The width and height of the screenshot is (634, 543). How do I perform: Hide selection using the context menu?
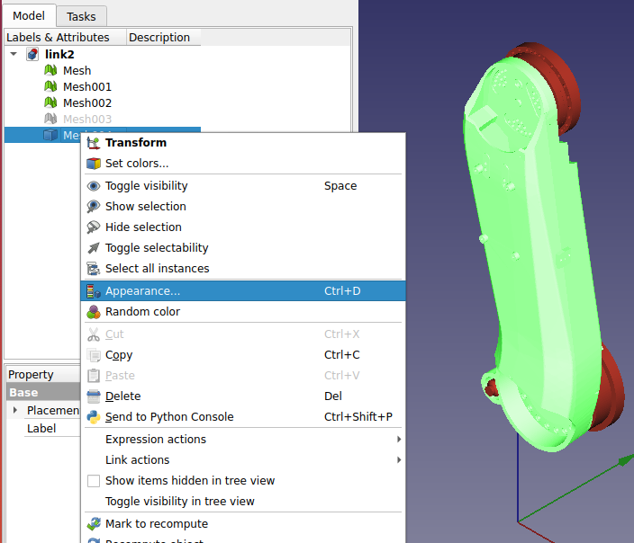tap(143, 227)
